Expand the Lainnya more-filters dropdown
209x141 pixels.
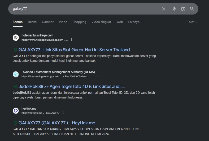(135, 22)
